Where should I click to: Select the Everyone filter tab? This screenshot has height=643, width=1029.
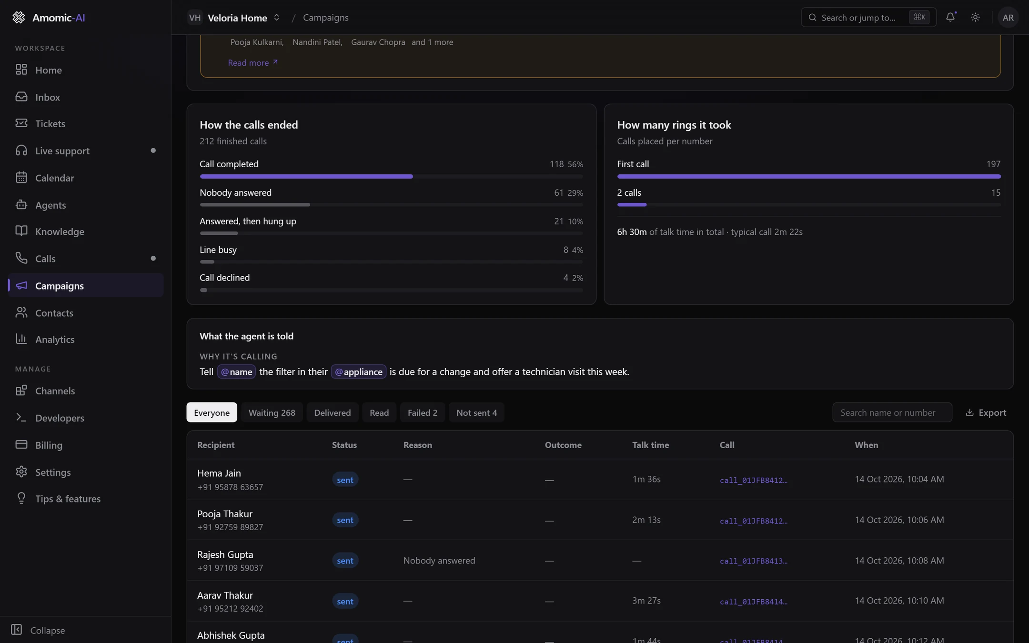(x=212, y=413)
